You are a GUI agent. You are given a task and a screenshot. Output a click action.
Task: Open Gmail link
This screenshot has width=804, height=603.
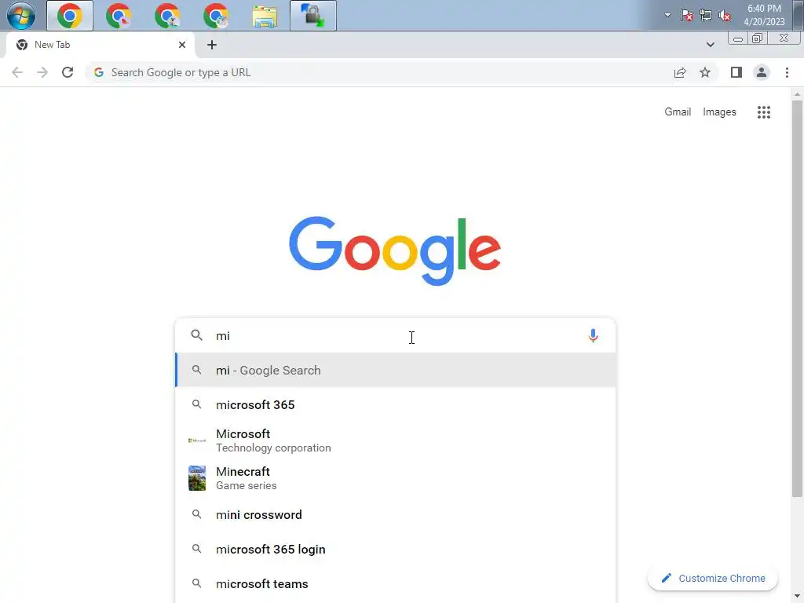tap(678, 111)
